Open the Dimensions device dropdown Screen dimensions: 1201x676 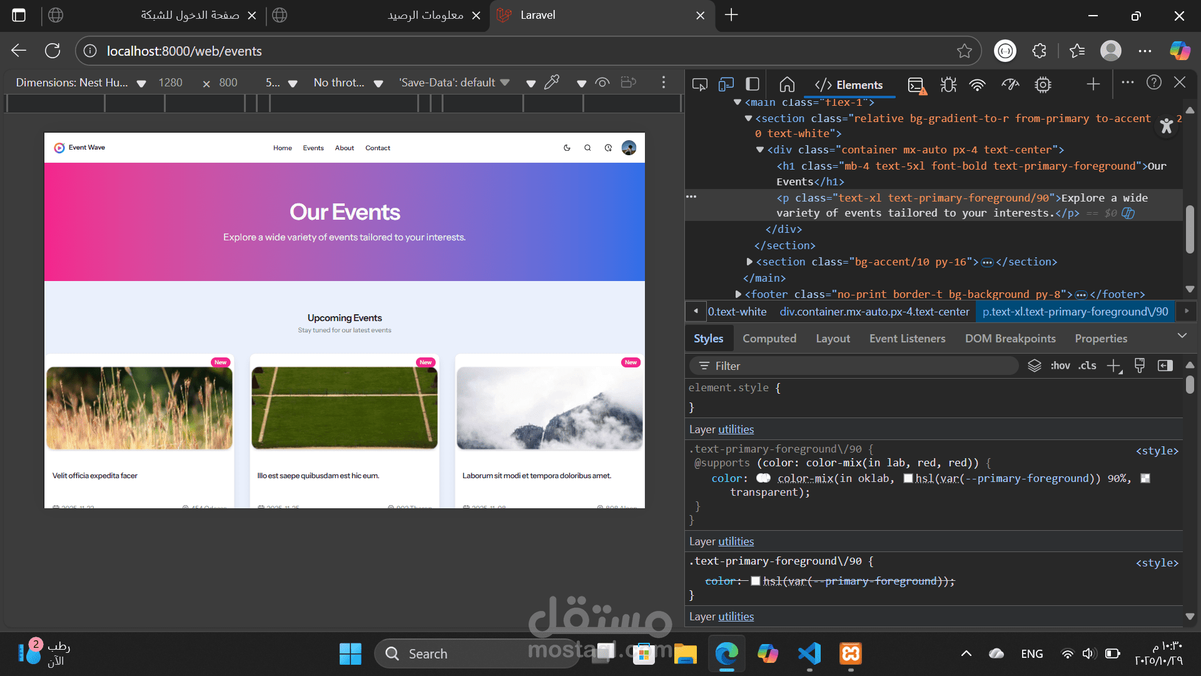(x=80, y=83)
